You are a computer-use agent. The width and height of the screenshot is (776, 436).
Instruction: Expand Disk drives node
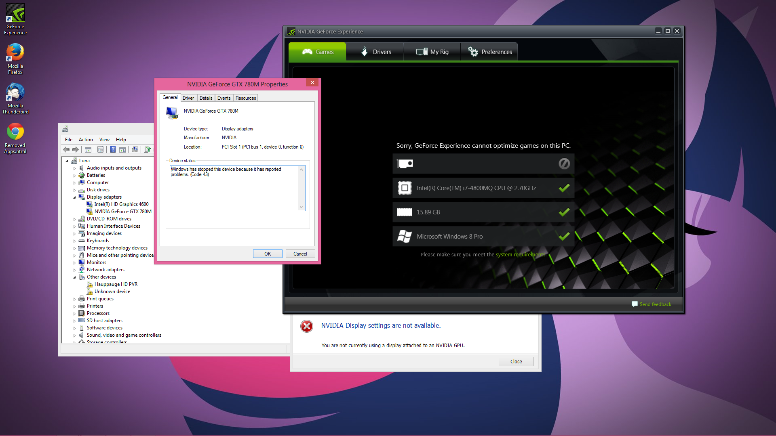point(74,190)
